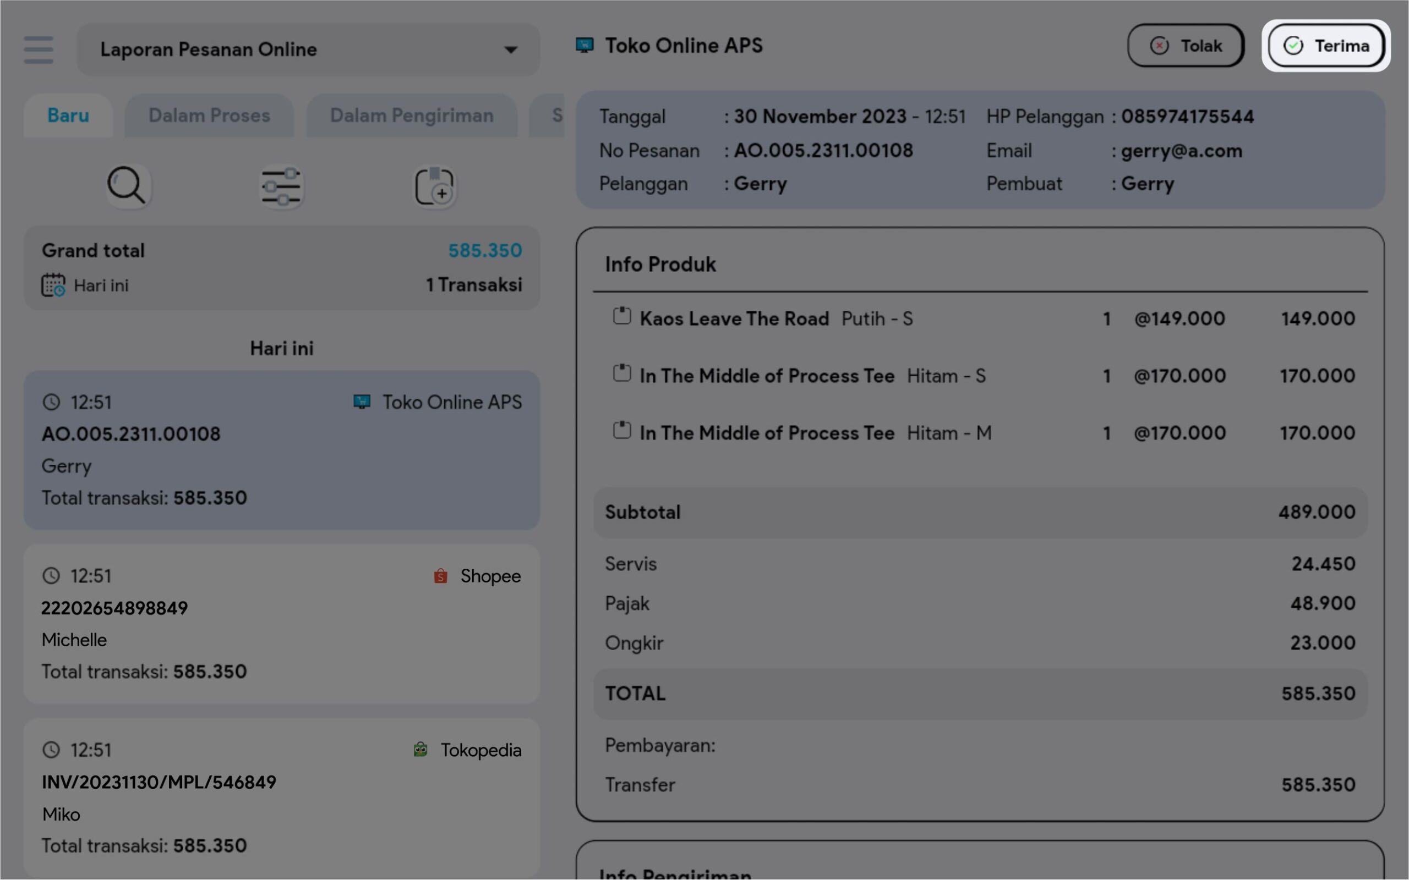Click the Tokopedia owl icon
Screen dimensions: 1409x880
pos(420,750)
